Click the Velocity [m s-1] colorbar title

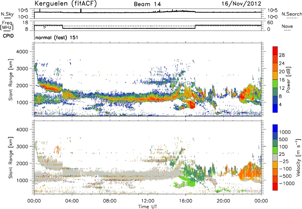(298, 157)
